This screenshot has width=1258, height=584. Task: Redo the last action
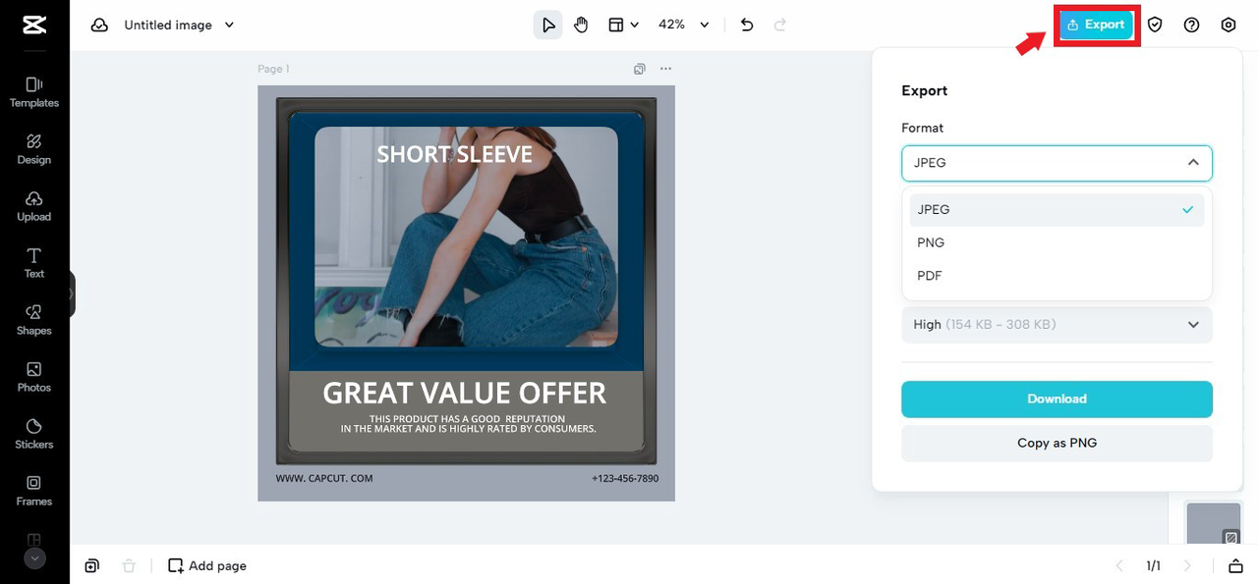[x=780, y=25]
